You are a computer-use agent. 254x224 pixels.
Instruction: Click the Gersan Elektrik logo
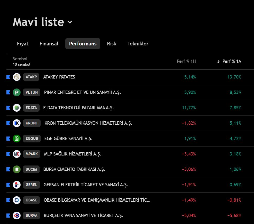coord(17,185)
